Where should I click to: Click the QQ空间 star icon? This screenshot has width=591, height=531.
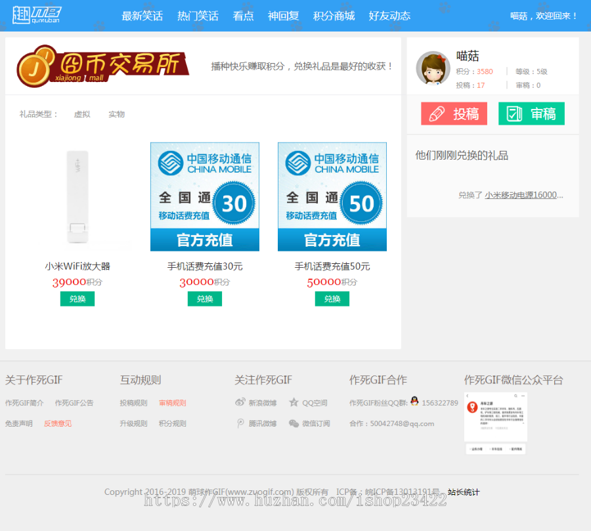294,402
